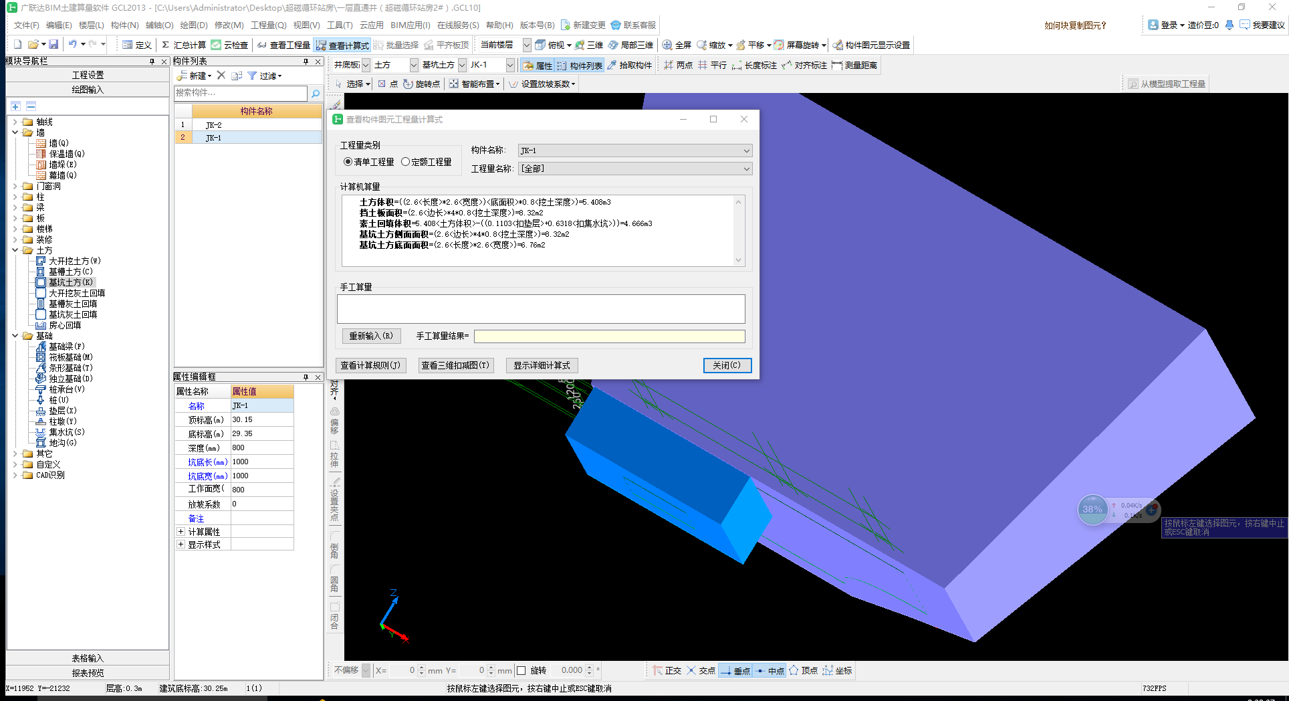Screen dimensions: 1289x701
Task: Toggle 顶点 vertex snap
Action: [x=803, y=670]
